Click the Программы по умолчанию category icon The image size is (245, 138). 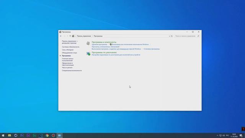pos(88,54)
